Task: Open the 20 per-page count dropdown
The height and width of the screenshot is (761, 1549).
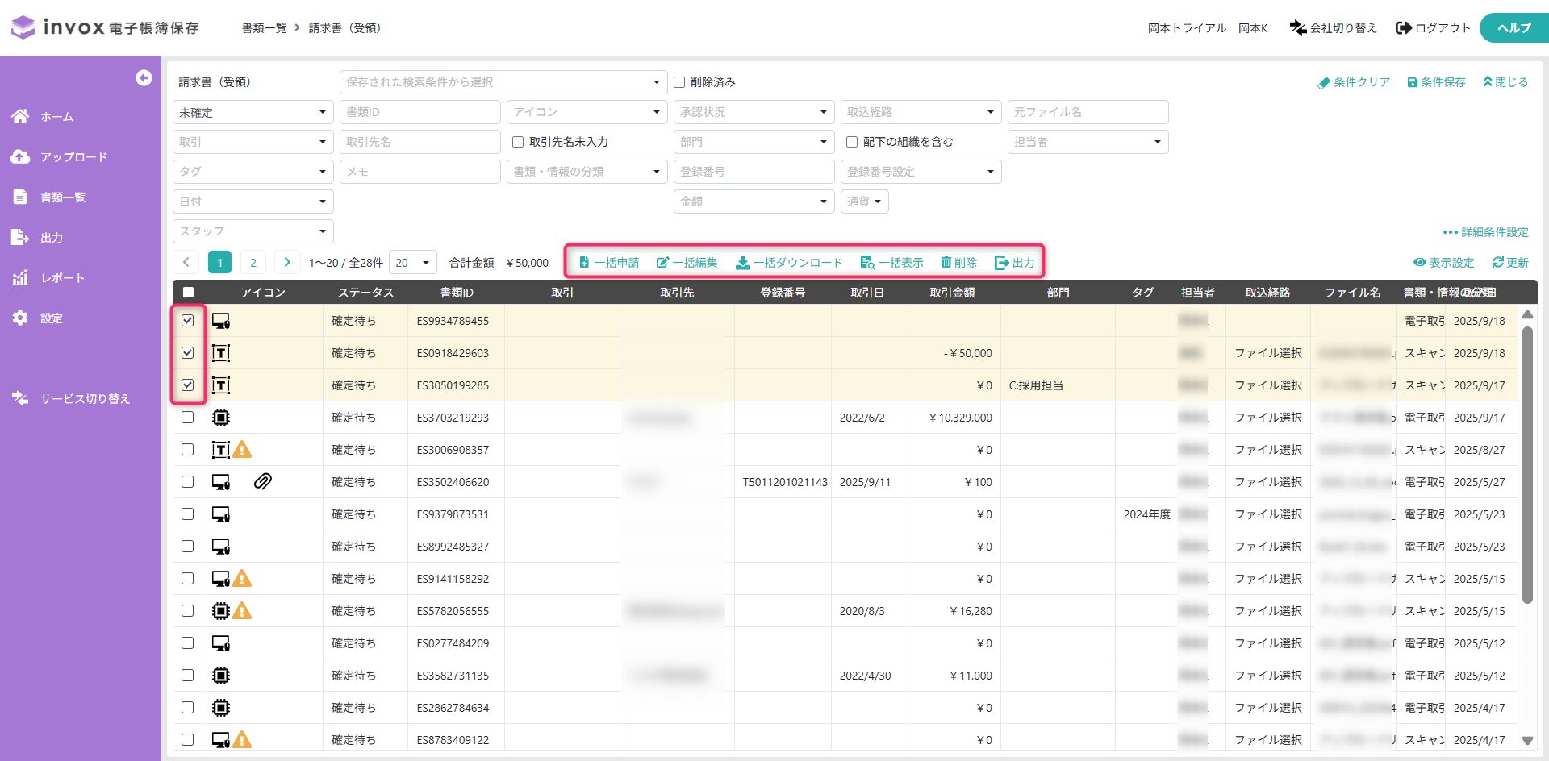Action: (x=412, y=263)
